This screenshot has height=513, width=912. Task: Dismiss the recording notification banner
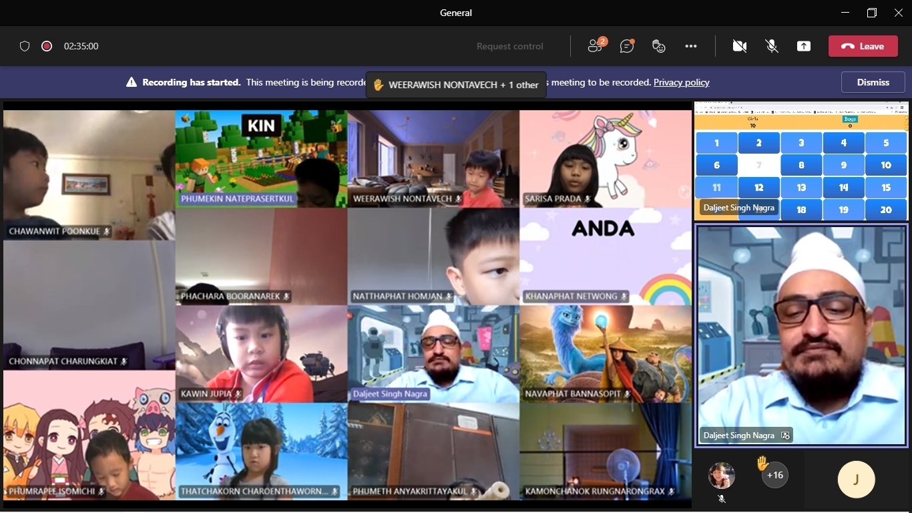(873, 82)
